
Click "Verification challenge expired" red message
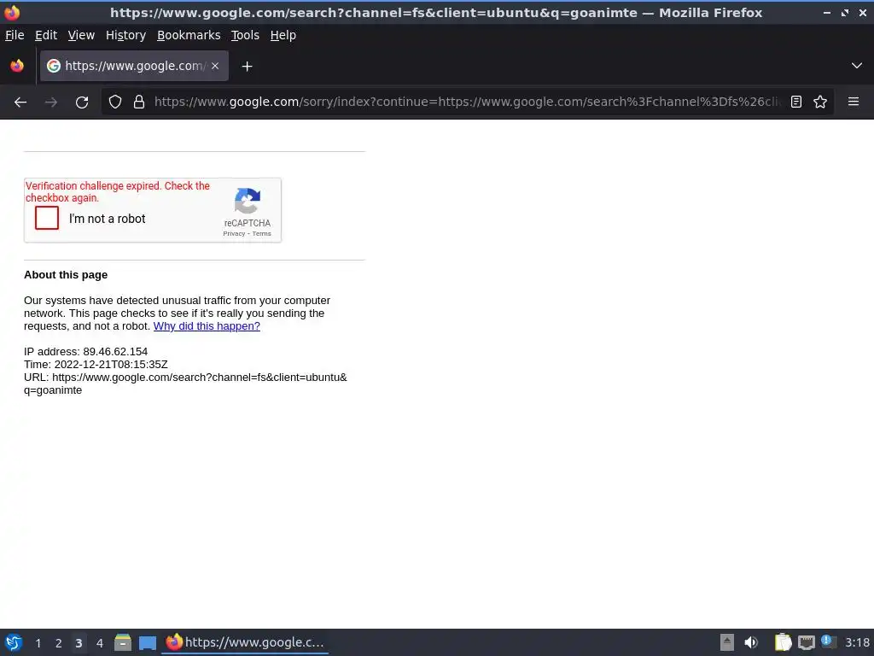[x=118, y=192]
